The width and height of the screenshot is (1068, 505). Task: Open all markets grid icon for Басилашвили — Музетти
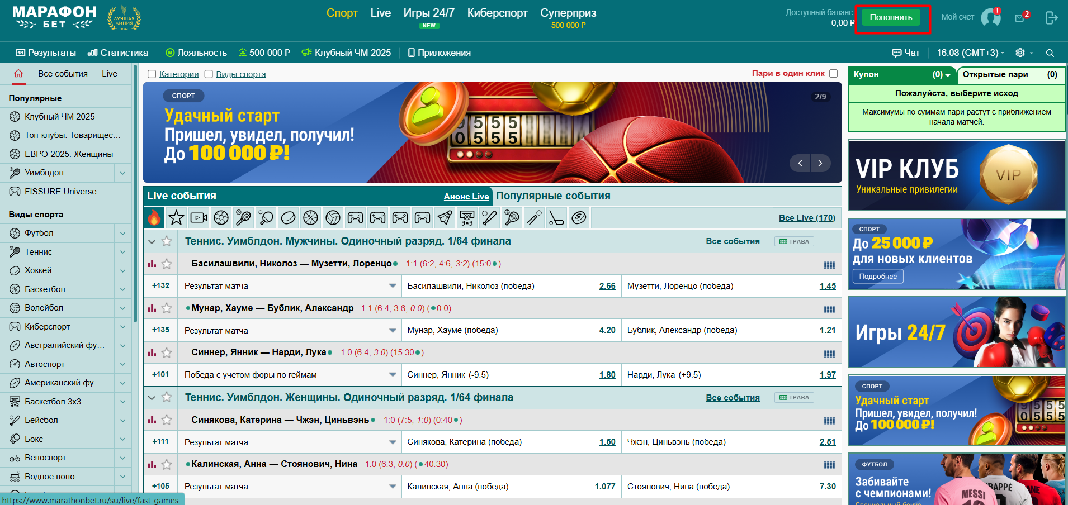[x=829, y=264]
